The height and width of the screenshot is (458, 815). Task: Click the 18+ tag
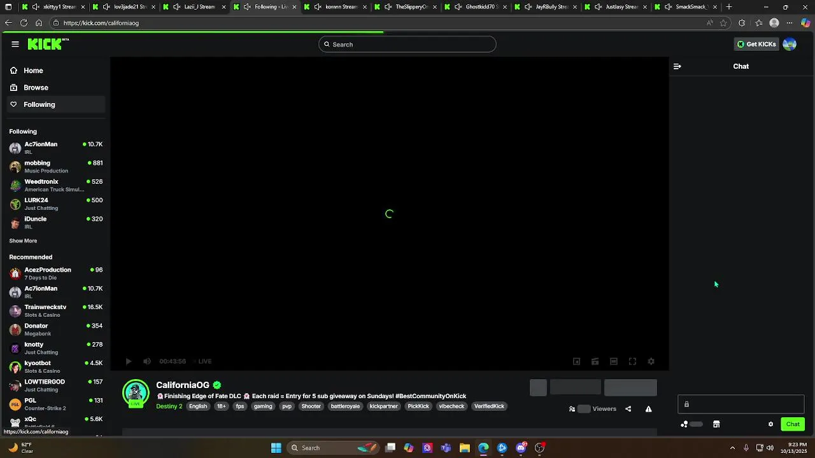[x=221, y=406]
